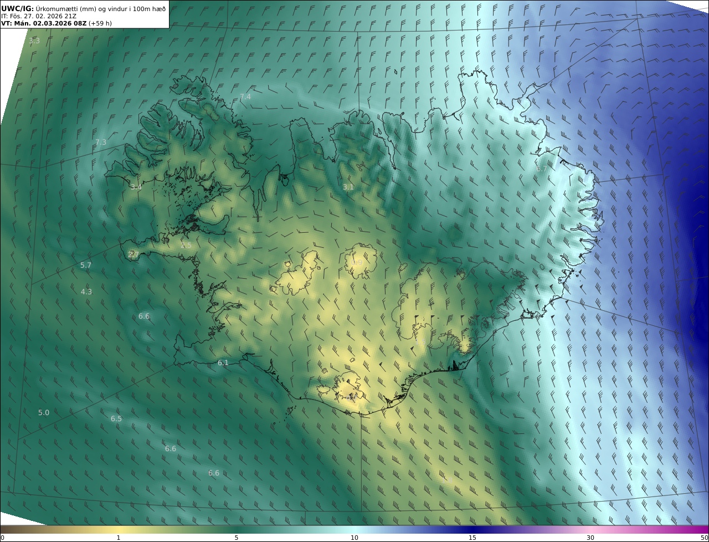Select the title "Úrkomumætti (mm) og vindur í 100m hæð"
Viewport: 709px width, 542px height.
coord(101,8)
